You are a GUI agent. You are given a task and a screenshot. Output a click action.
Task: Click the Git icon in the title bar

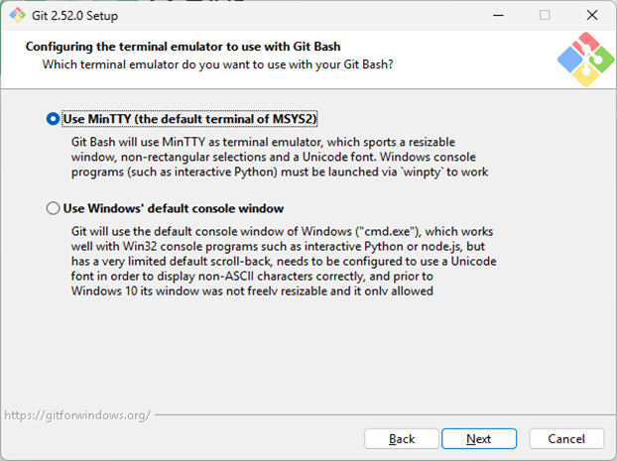point(17,15)
